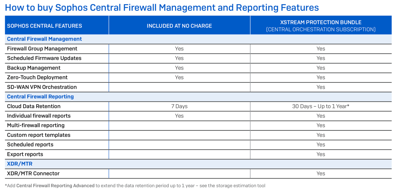Click the page title about Sophos Central Firewall
Image resolution: width=393 pixels, height=193 pixels.
coord(162,7)
